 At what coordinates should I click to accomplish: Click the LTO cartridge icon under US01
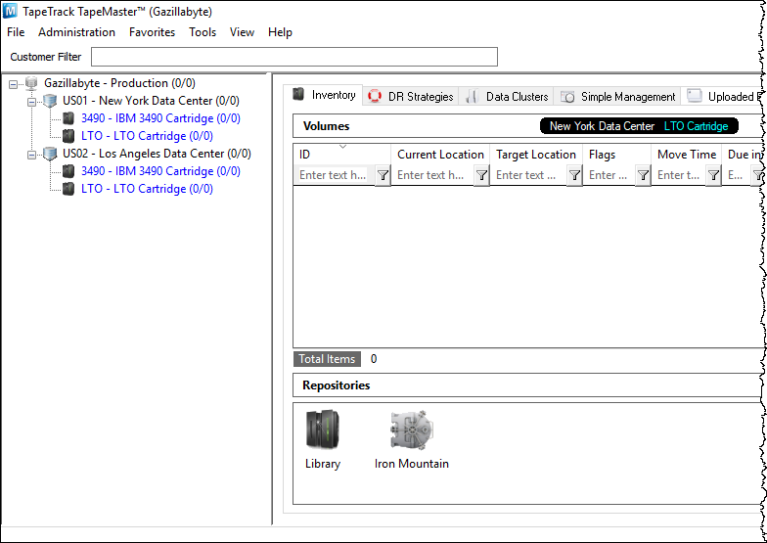68,136
